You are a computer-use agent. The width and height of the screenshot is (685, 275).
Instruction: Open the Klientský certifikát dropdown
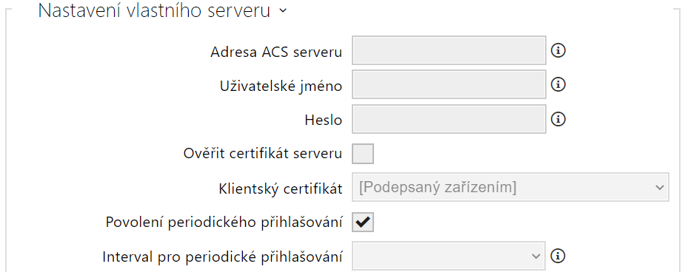click(510, 188)
